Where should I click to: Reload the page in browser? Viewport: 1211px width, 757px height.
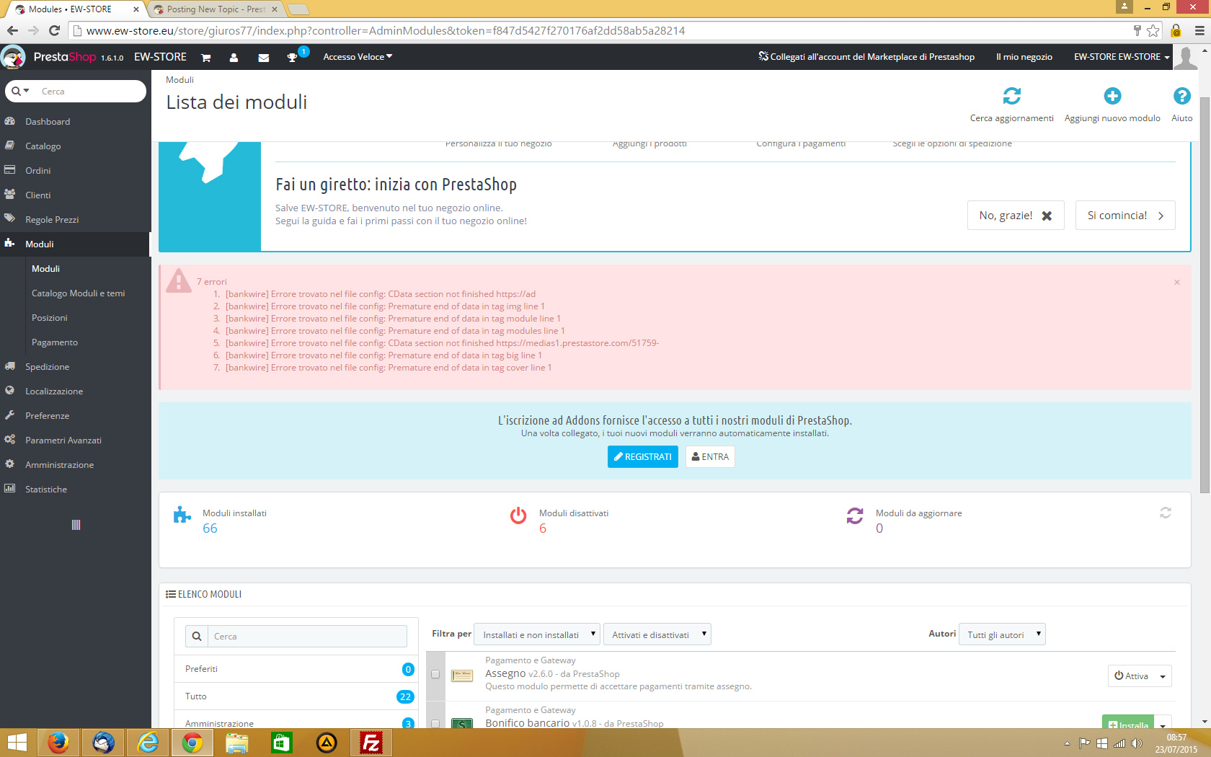54,30
